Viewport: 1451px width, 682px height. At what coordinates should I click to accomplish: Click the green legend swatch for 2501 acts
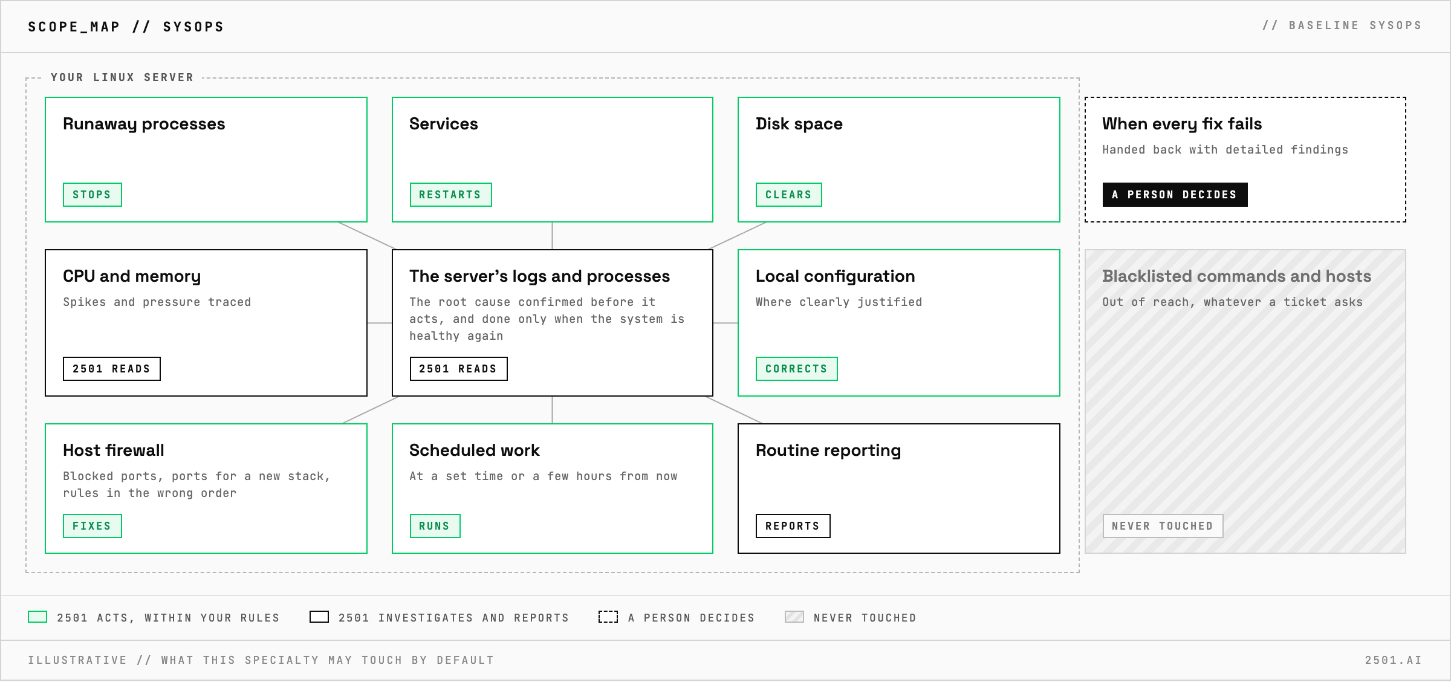[x=37, y=617]
